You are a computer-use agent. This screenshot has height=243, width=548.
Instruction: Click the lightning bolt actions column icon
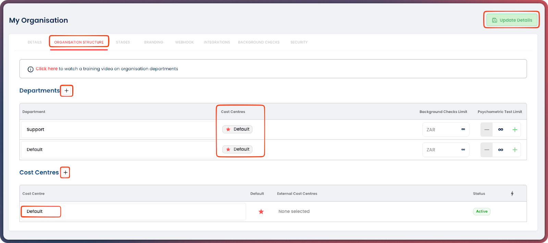pyautogui.click(x=512, y=194)
